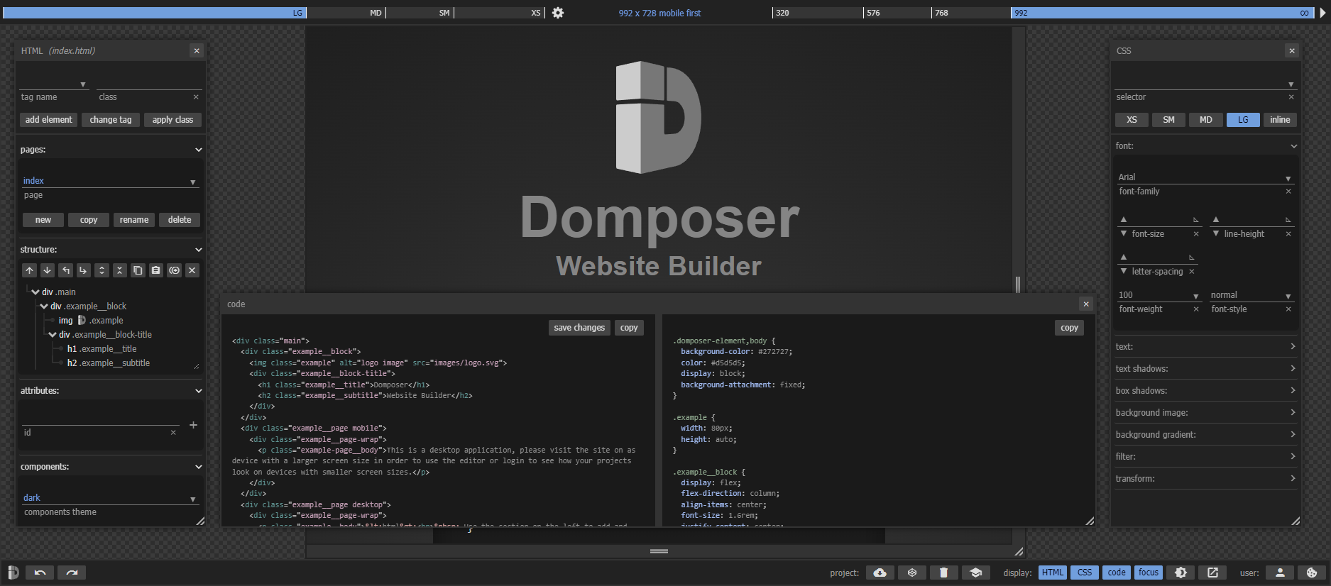The height and width of the screenshot is (586, 1331).
Task: Toggle focus display mode
Action: pyautogui.click(x=1149, y=573)
